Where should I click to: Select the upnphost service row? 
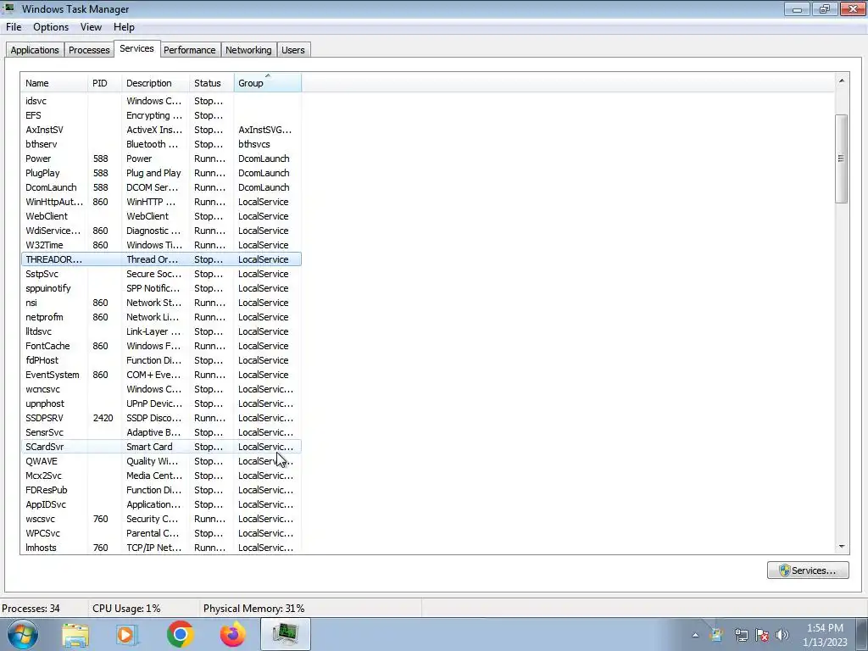[161, 403]
